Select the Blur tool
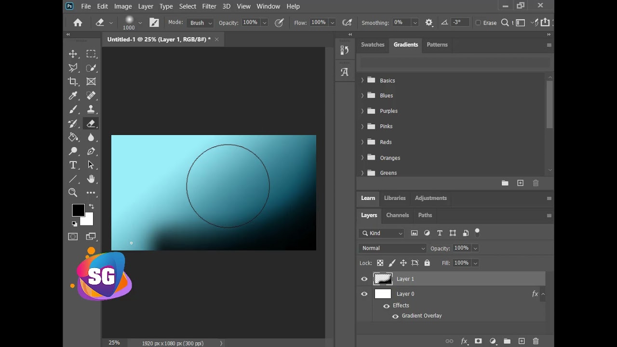This screenshot has height=347, width=617. click(91, 137)
